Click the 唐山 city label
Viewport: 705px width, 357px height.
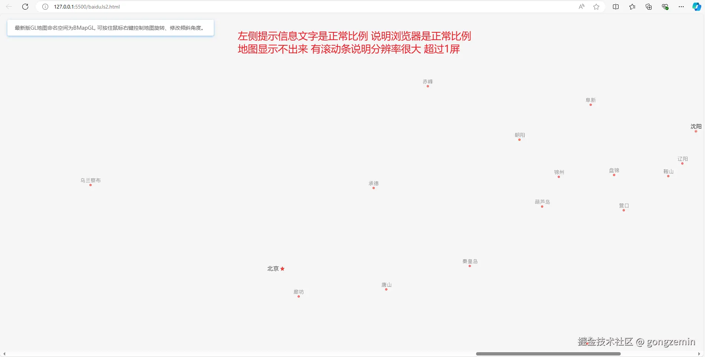point(387,285)
